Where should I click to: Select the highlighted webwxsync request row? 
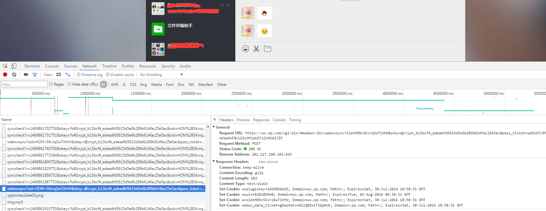tap(103, 189)
